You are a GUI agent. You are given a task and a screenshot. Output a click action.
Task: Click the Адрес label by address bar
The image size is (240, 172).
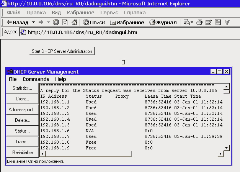coord(11,32)
